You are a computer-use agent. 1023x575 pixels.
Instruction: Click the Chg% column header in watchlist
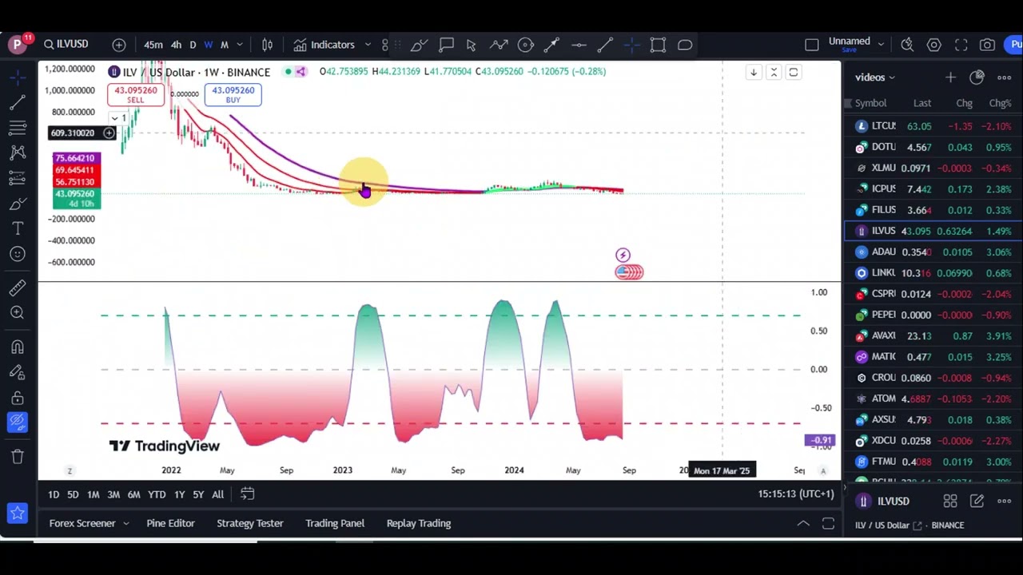(x=1000, y=103)
